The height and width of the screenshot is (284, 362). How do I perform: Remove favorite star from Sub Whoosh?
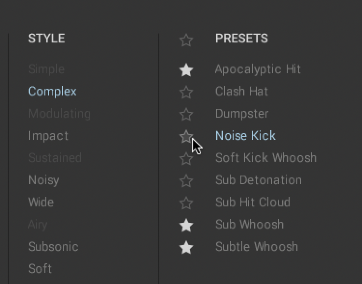pyautogui.click(x=186, y=225)
